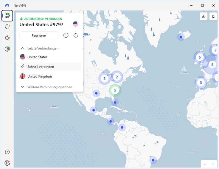Open the Threat Protection shield tab
The image size is (219, 169).
(7, 27)
